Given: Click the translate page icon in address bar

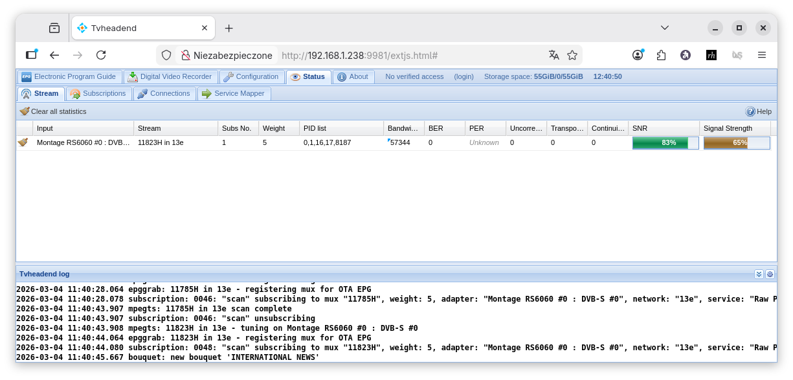Looking at the screenshot, I should click(x=553, y=55).
